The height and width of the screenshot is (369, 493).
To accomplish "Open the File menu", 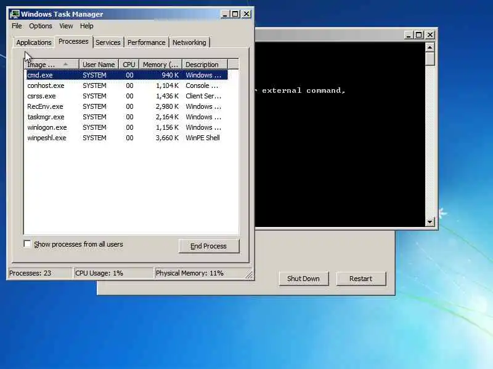I will [17, 26].
